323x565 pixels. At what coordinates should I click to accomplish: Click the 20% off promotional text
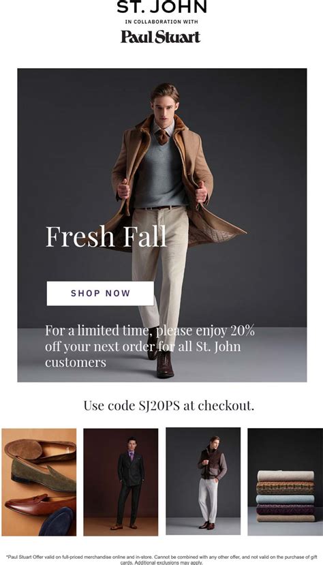click(x=150, y=346)
